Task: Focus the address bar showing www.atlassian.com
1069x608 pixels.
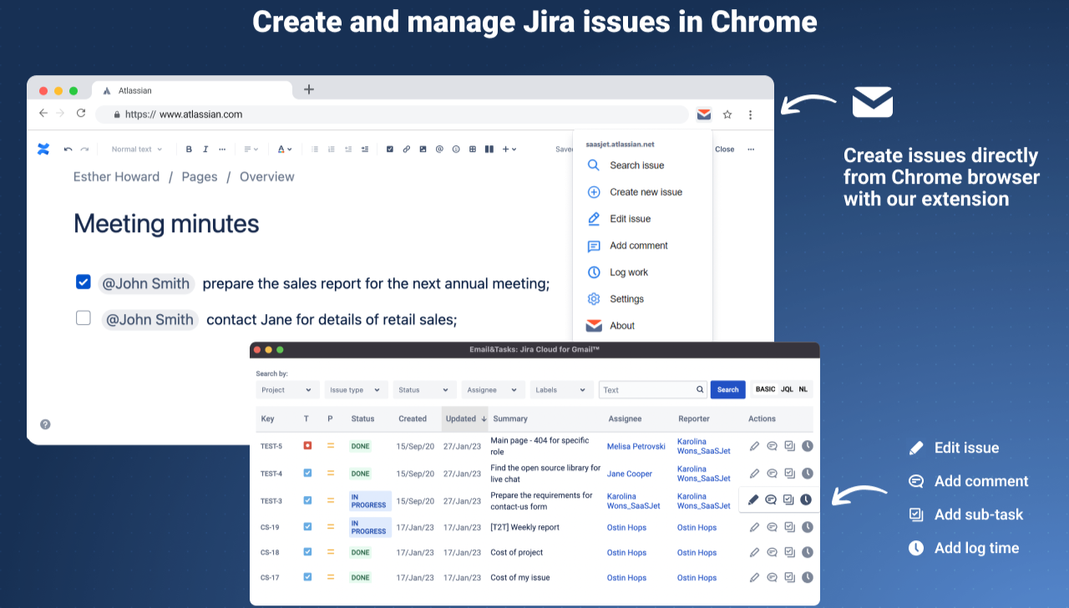Action: click(393, 114)
